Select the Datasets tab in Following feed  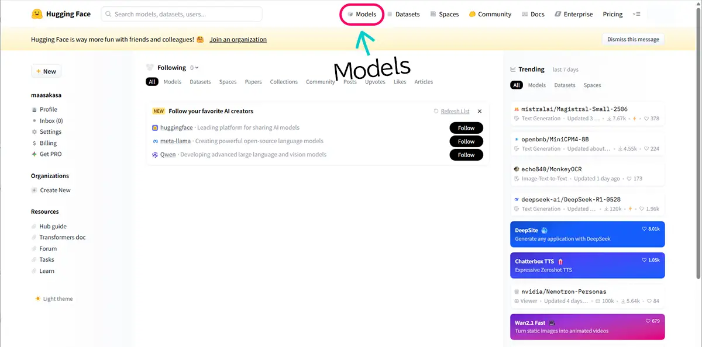click(200, 82)
